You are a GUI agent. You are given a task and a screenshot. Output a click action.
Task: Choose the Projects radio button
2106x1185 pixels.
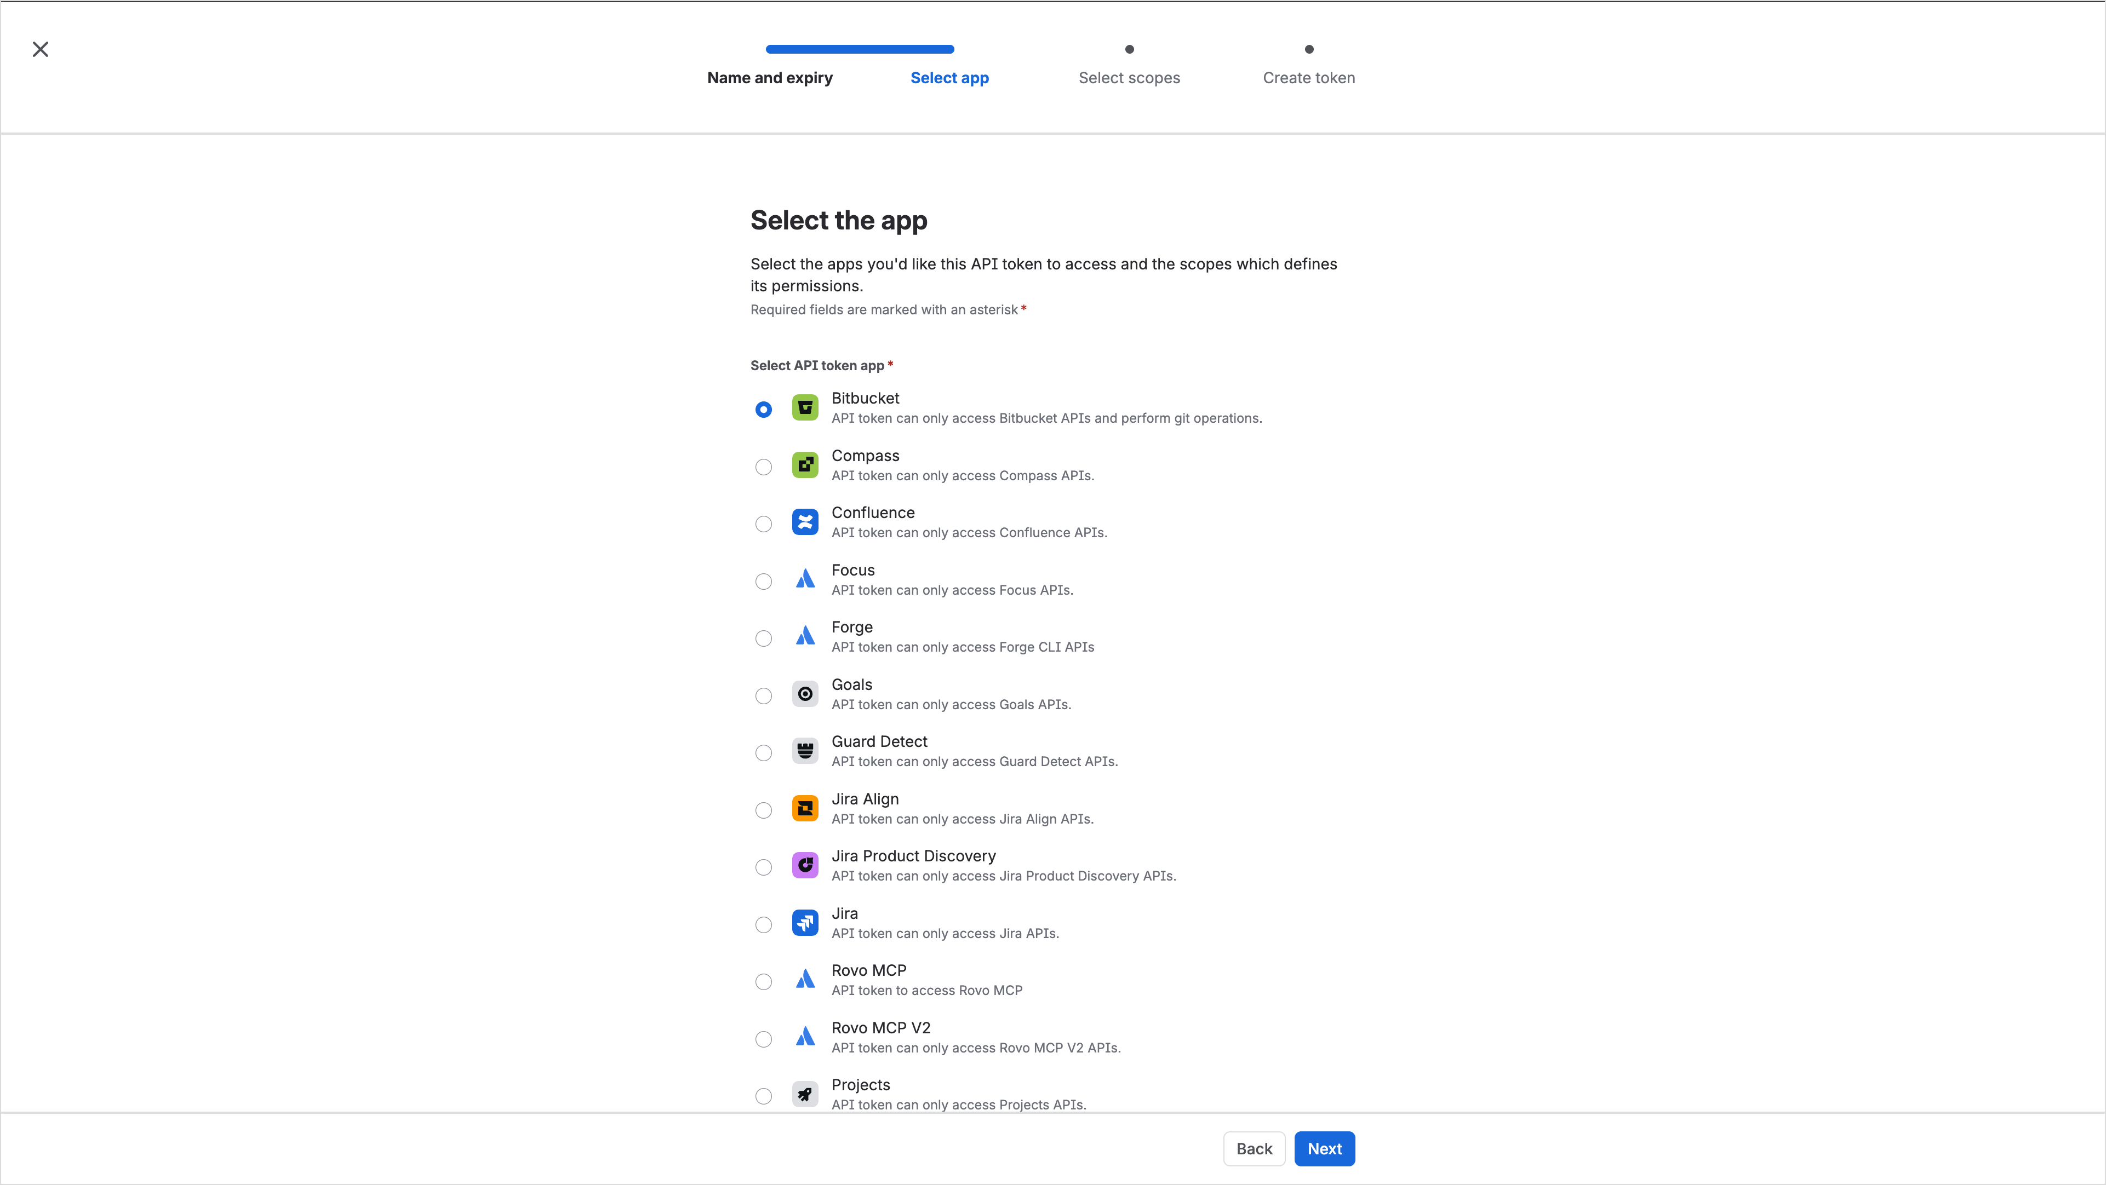(x=764, y=1096)
